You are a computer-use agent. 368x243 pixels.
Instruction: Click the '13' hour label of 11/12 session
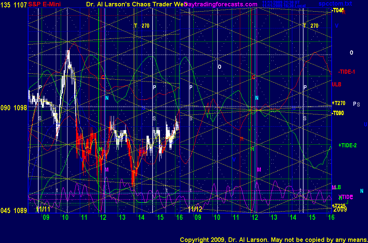274,218
